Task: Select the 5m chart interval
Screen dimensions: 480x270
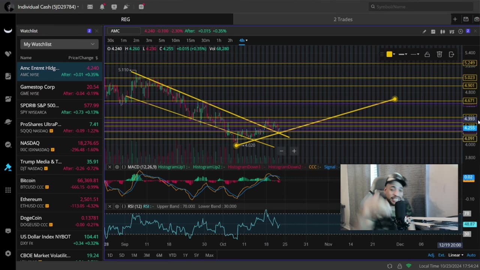Action: 162,40
